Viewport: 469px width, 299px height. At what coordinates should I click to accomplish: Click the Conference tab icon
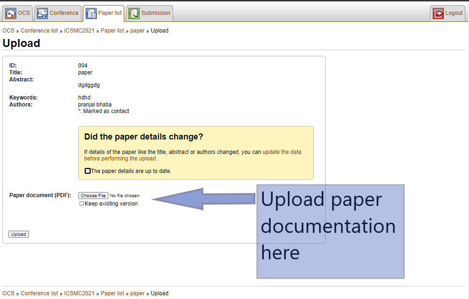click(x=42, y=13)
